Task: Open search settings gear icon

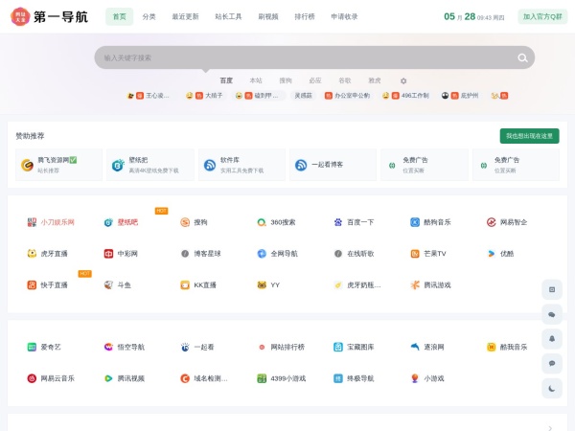Action: [403, 80]
